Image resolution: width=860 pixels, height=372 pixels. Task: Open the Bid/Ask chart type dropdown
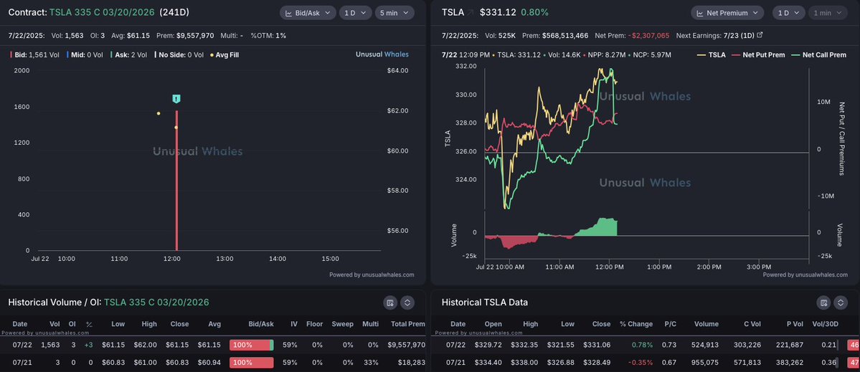coord(308,13)
